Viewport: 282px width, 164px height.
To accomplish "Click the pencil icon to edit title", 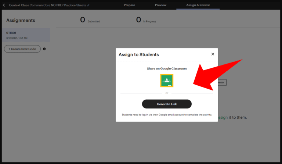I will pos(88,5).
